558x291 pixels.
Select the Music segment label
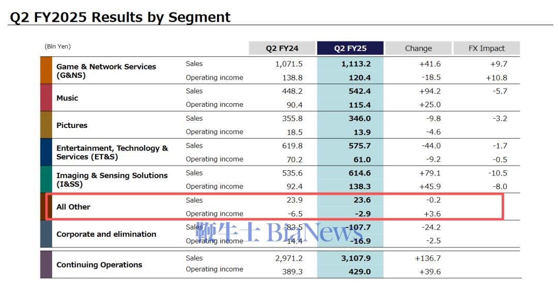[67, 98]
